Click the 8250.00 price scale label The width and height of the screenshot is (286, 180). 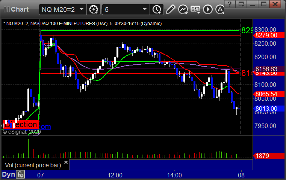265,43
